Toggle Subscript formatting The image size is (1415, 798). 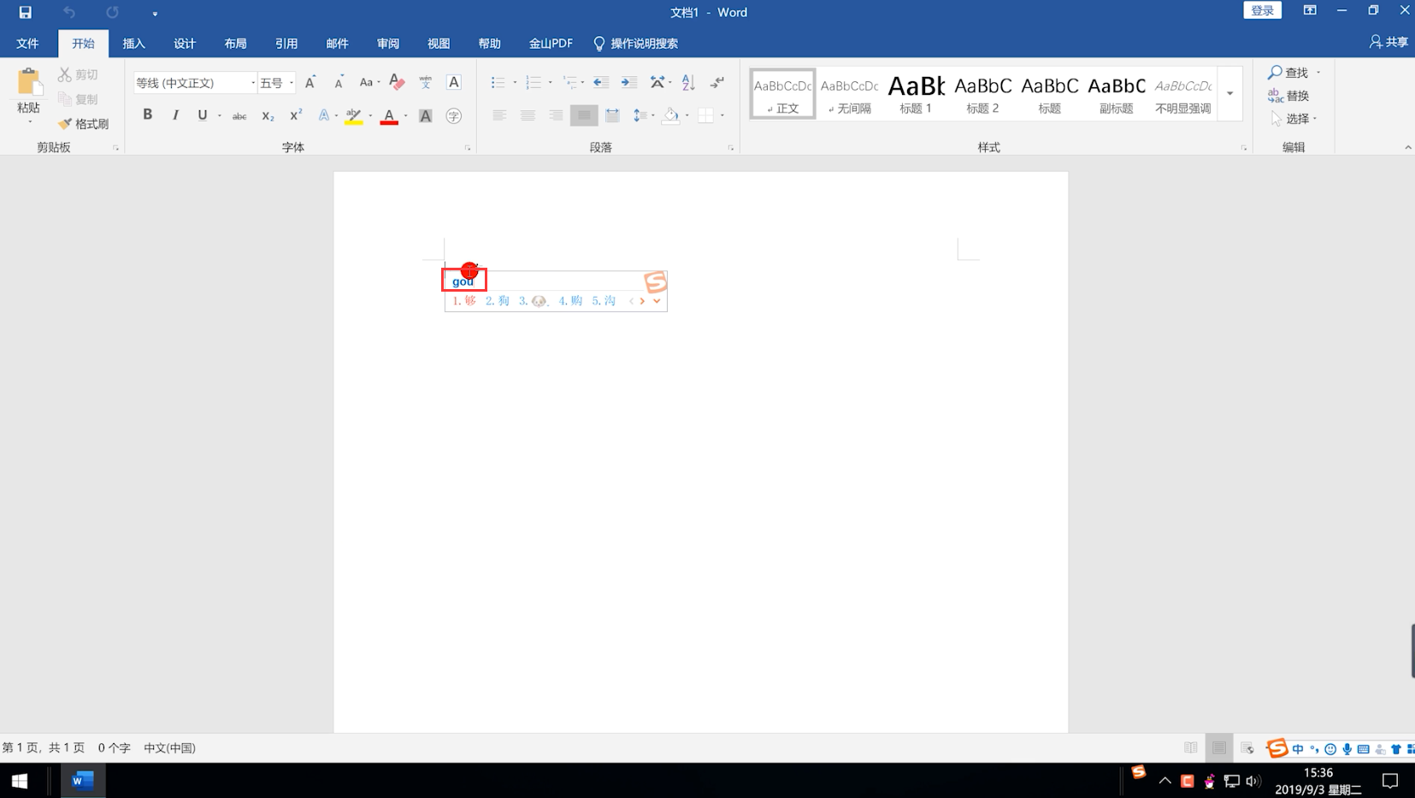point(268,115)
